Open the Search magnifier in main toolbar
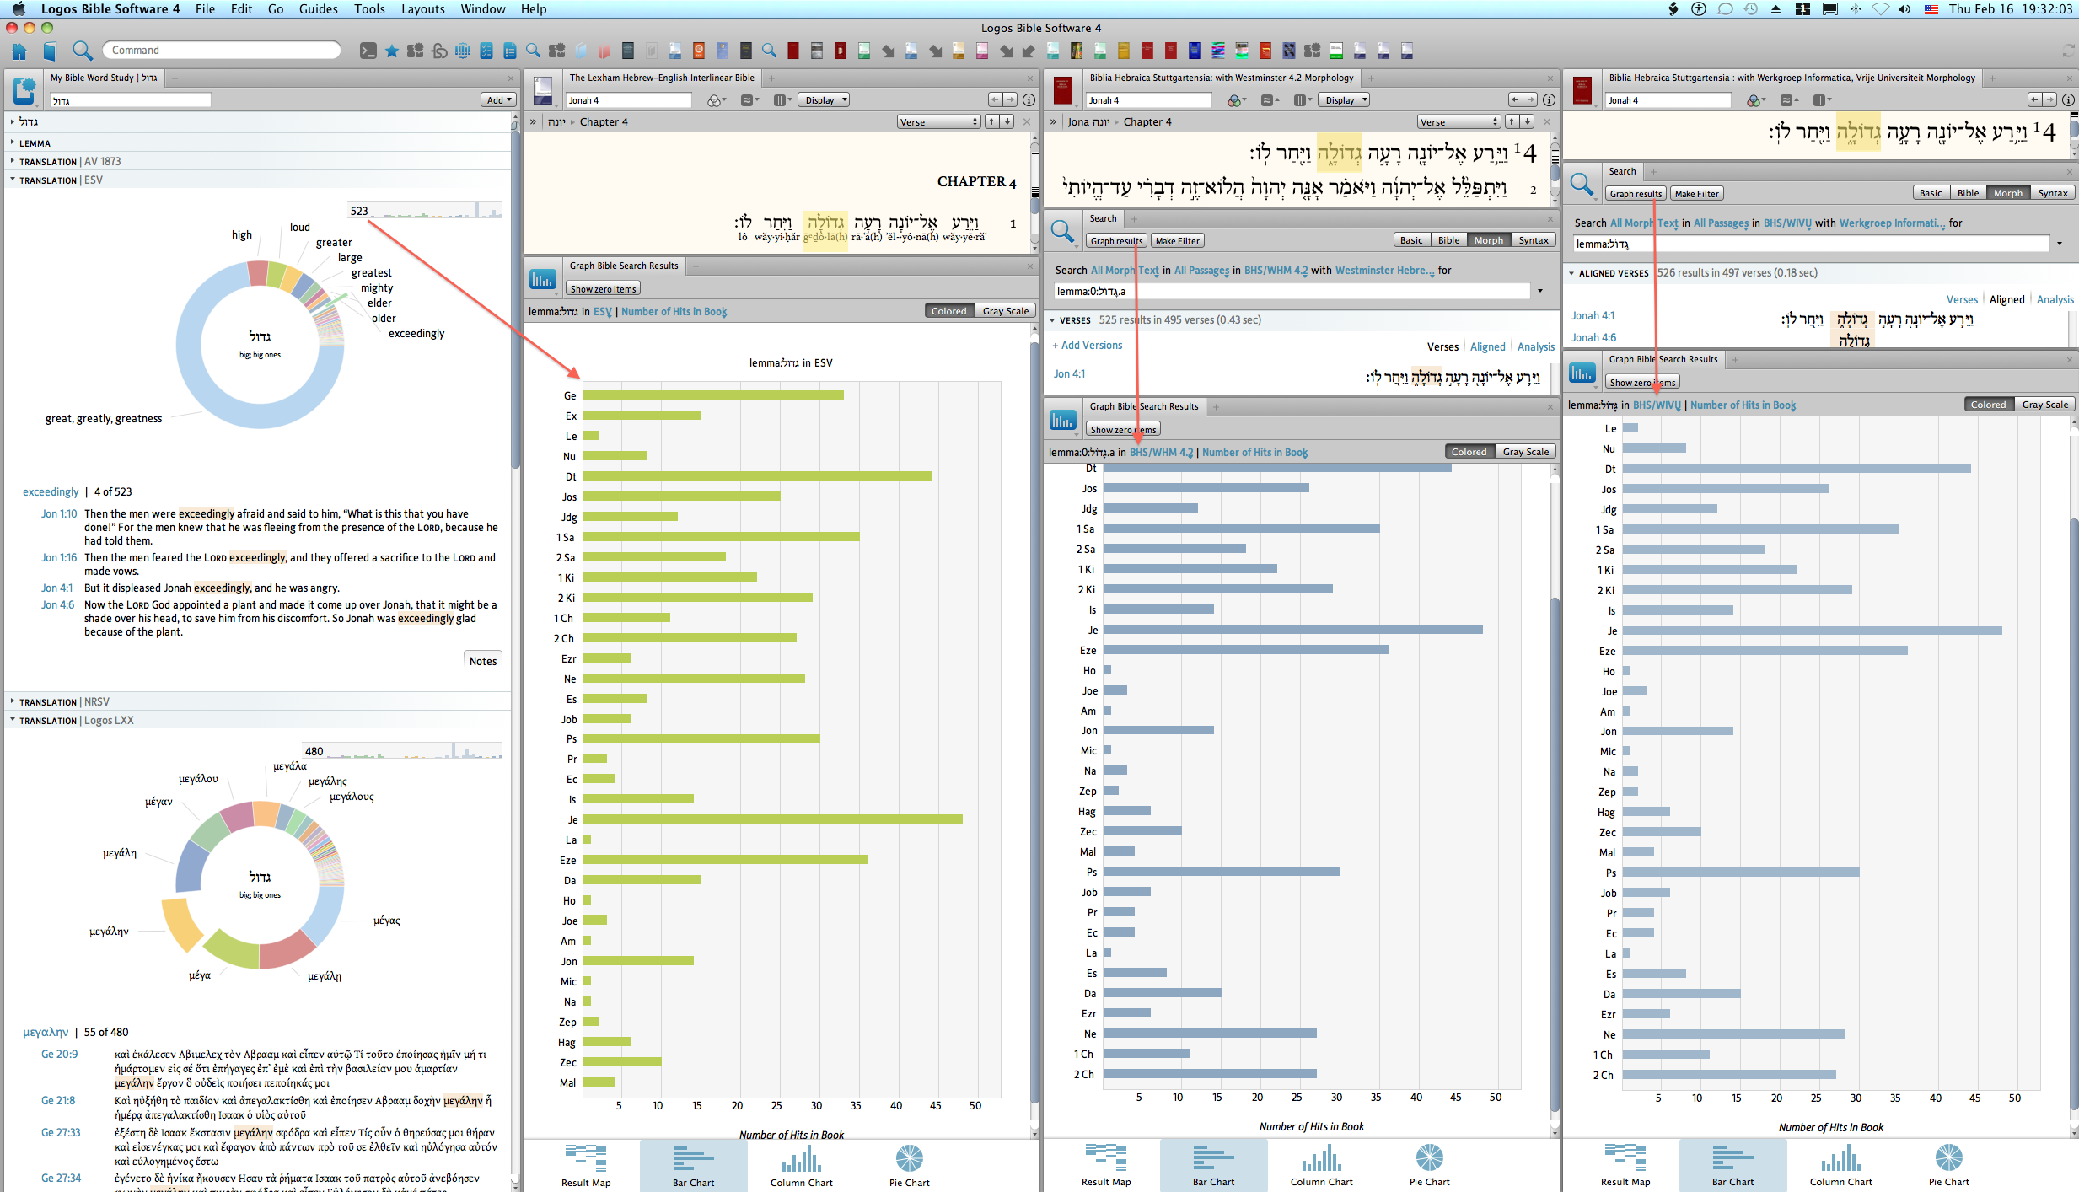Viewport: 2079px width, 1192px height. 82,51
